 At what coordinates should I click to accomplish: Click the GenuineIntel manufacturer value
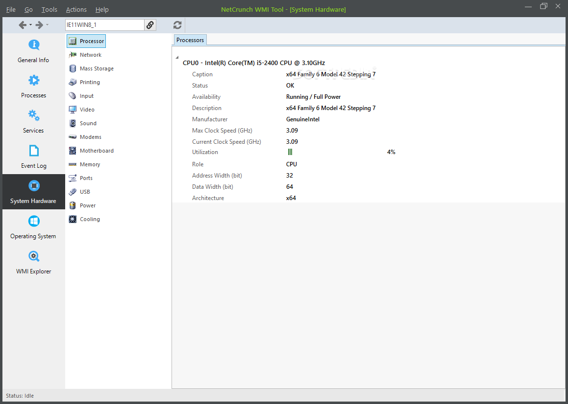click(303, 119)
